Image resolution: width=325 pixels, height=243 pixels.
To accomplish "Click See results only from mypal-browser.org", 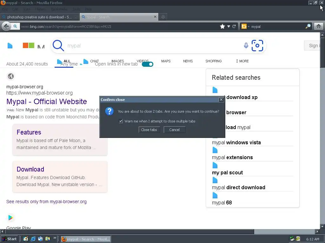I will pos(46,202).
